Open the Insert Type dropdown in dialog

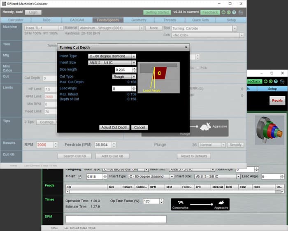(134, 56)
